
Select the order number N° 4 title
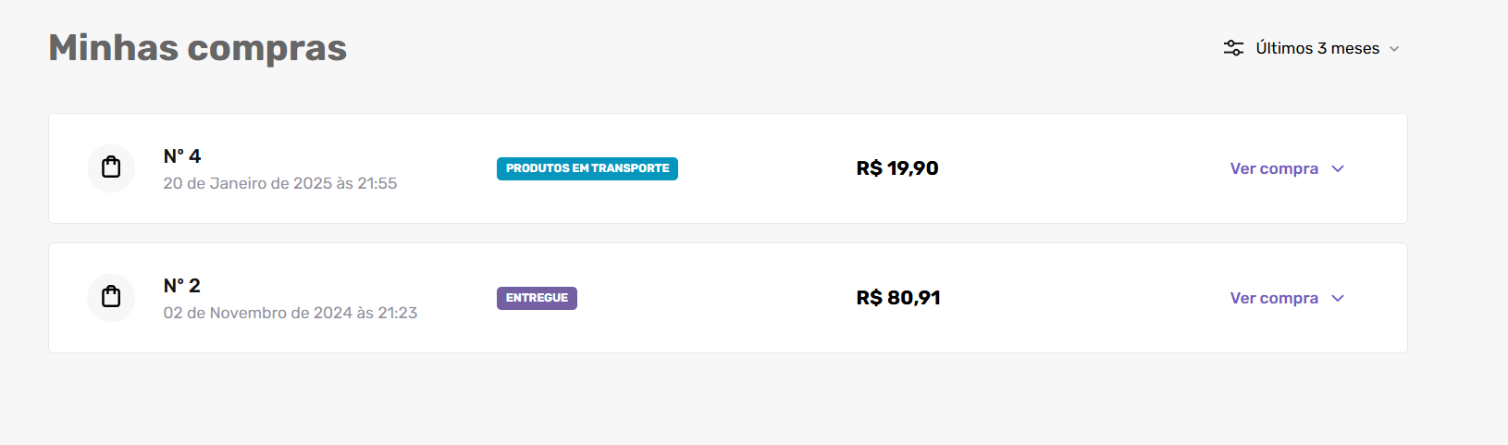[182, 156]
